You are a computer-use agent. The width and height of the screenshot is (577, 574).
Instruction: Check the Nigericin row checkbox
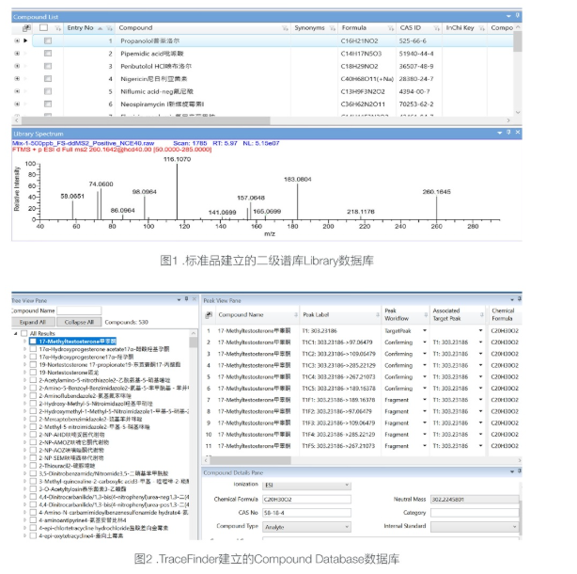point(48,79)
